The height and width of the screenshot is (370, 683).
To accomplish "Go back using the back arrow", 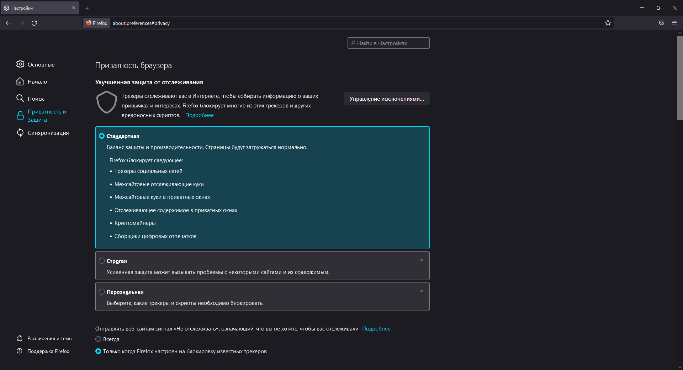I will [x=9, y=23].
